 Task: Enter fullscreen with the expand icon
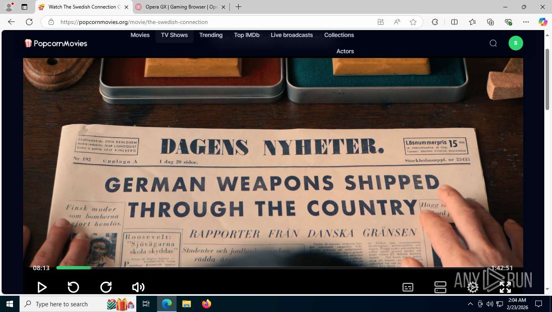coord(505,287)
